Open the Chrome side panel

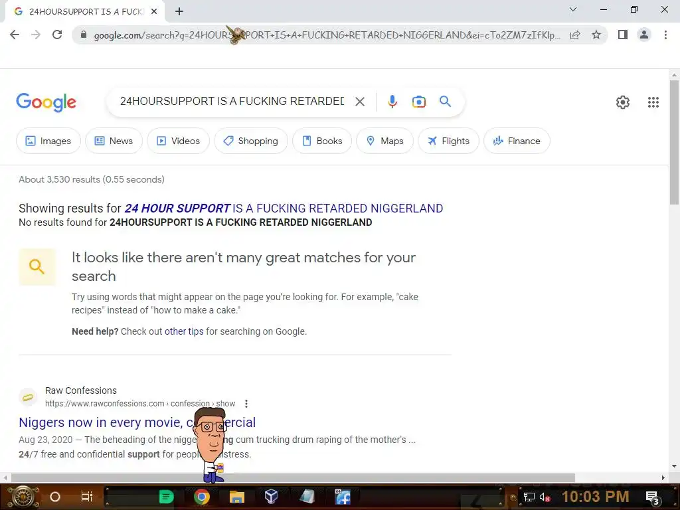623,35
